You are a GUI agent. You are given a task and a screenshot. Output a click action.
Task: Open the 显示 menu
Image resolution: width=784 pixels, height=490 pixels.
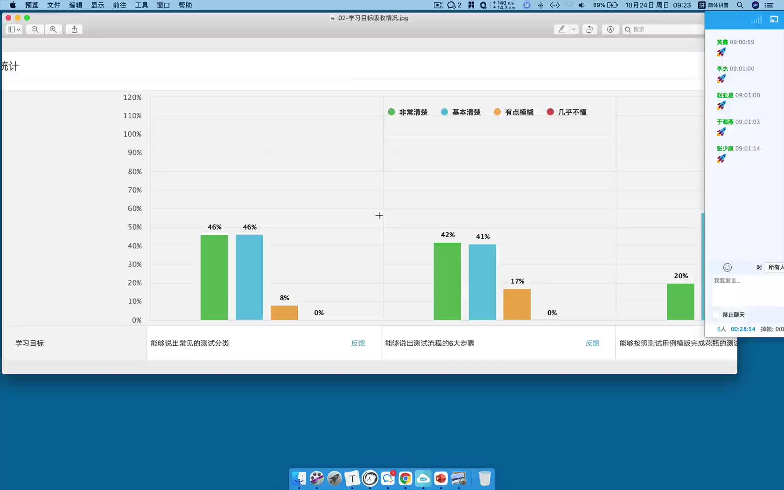click(x=98, y=5)
